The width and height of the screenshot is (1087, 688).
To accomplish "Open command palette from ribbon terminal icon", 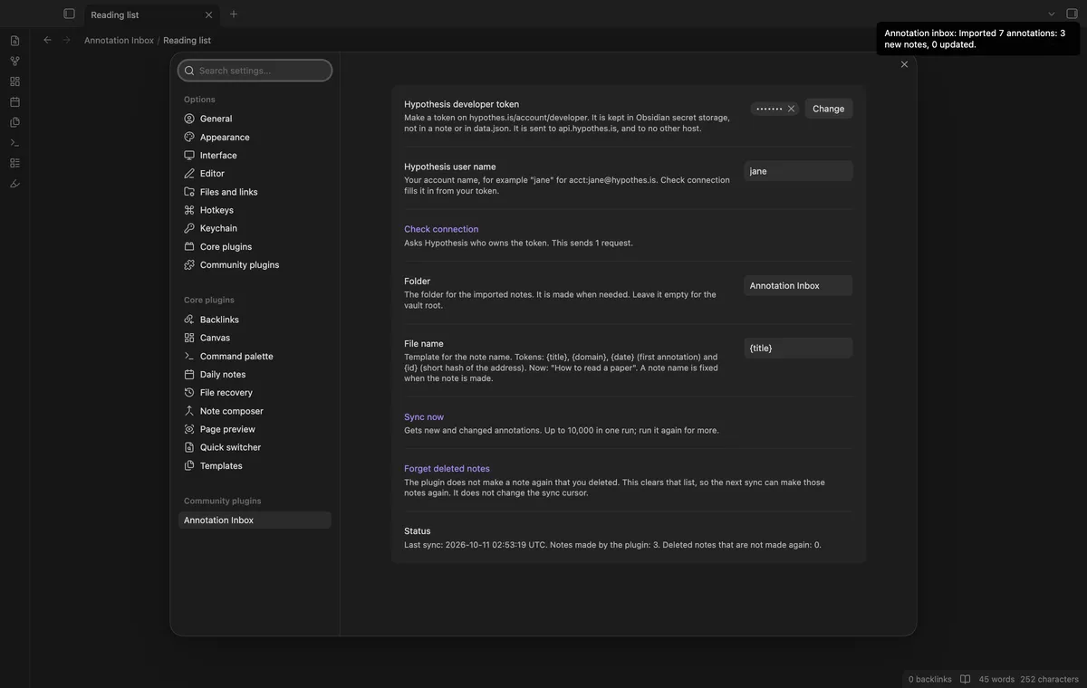I will 14,142.
